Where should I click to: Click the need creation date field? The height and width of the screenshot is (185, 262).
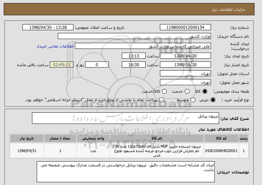tap(185, 56)
